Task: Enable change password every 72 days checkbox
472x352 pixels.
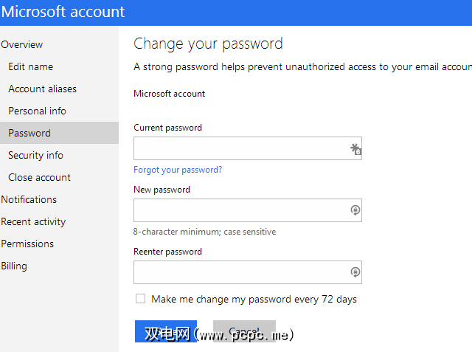Action: coord(140,299)
